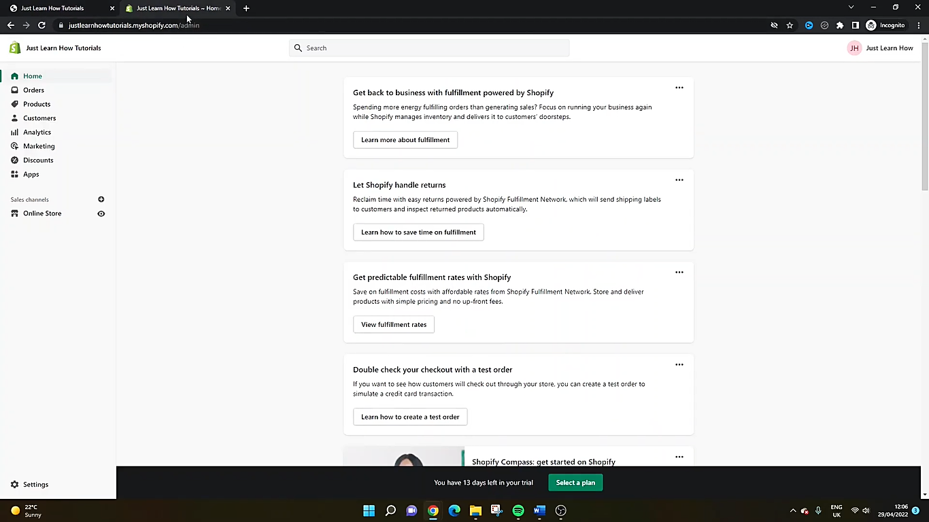Open the tab search chevron
Screen dimensions: 929x522
click(x=851, y=7)
